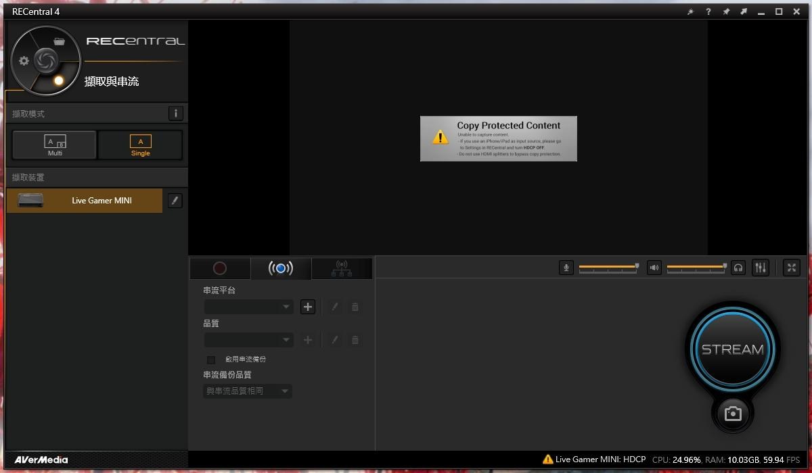Click the snapshot camera button
This screenshot has width=812, height=473.
pyautogui.click(x=732, y=413)
